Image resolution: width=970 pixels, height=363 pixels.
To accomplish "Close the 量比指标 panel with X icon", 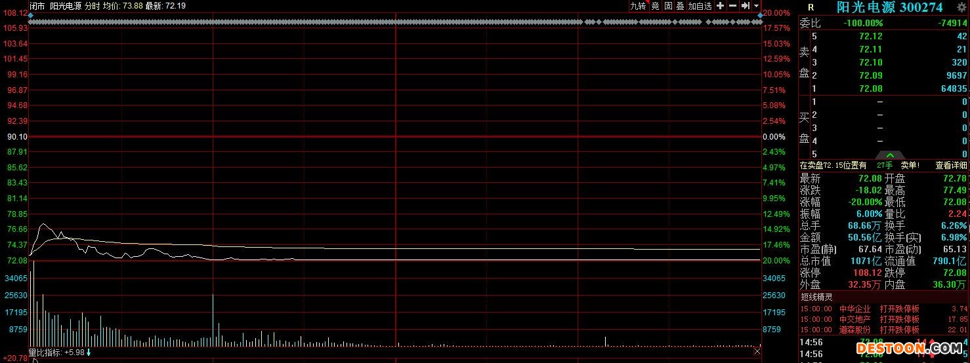I will pyautogui.click(x=757, y=353).
